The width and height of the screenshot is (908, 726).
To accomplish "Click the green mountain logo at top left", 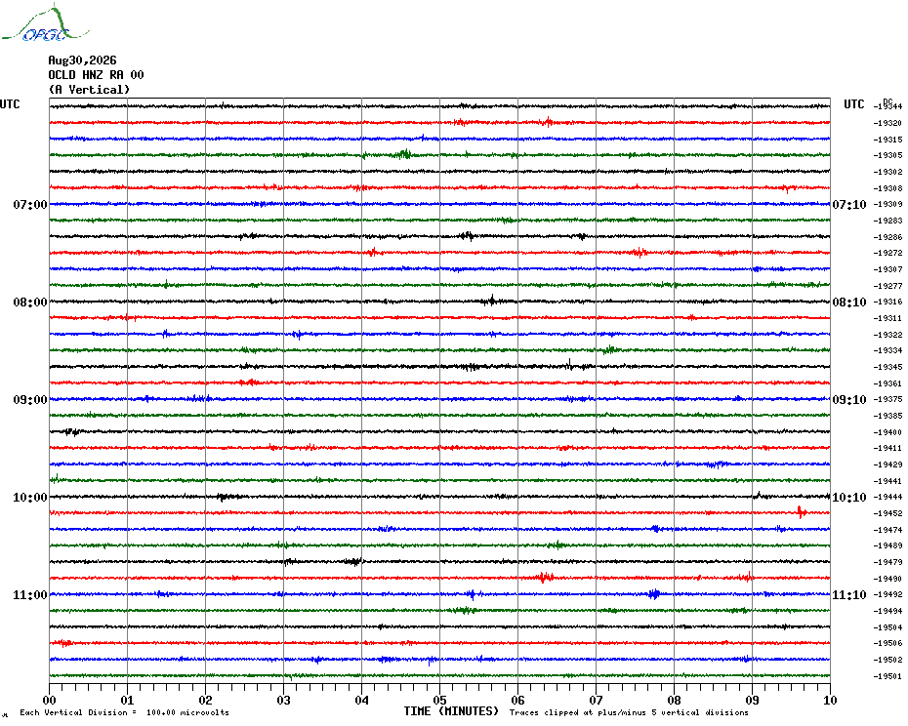I will pyautogui.click(x=45, y=23).
